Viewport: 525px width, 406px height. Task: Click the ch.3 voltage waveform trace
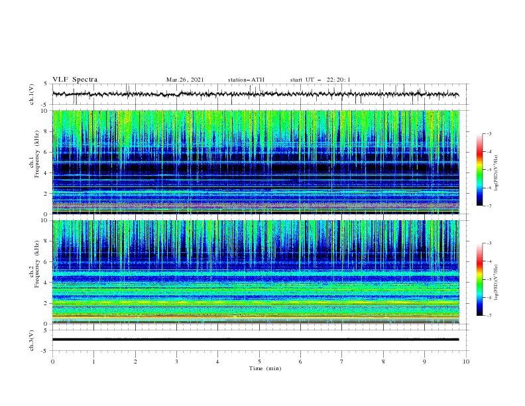pyautogui.click(x=256, y=340)
